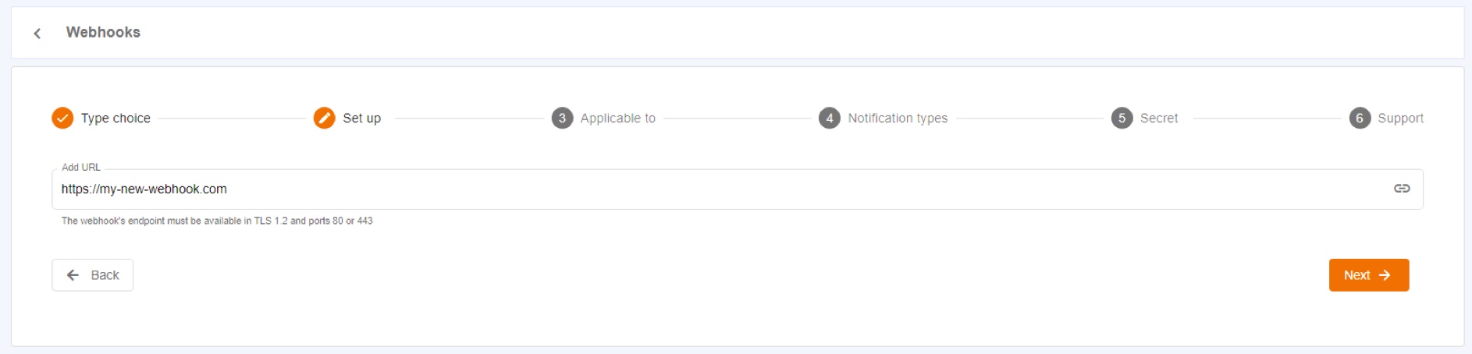Select the Secret step label
The image size is (1472, 354).
point(1159,118)
